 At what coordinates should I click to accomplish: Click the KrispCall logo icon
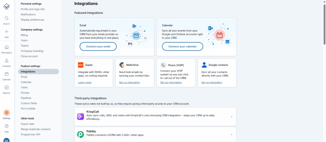81,117
